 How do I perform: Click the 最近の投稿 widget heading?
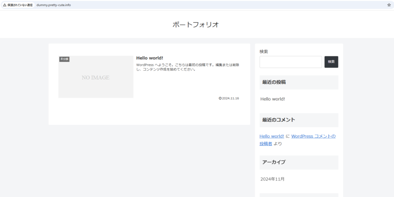point(274,82)
